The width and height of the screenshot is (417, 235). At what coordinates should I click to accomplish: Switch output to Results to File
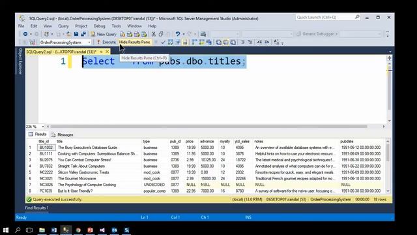[233, 42]
